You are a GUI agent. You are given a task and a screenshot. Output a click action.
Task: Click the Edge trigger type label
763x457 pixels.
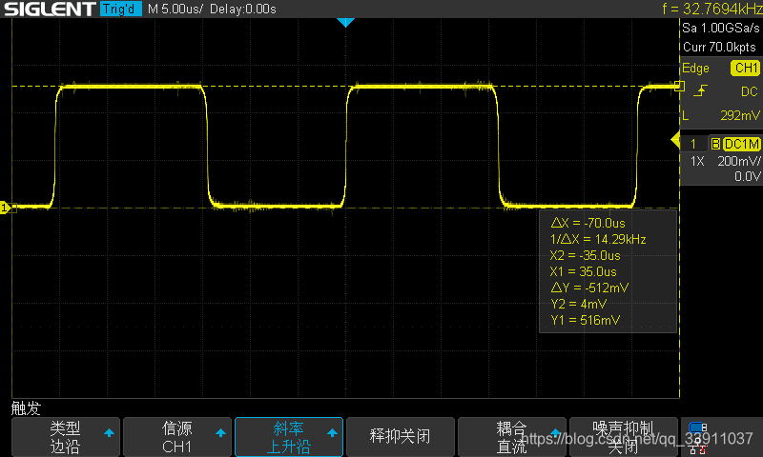coord(695,68)
